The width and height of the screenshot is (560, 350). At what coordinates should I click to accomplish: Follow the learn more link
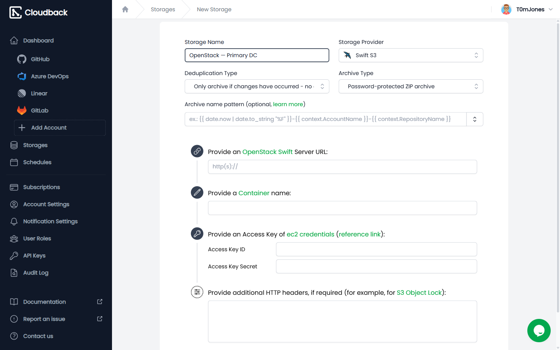click(x=288, y=104)
